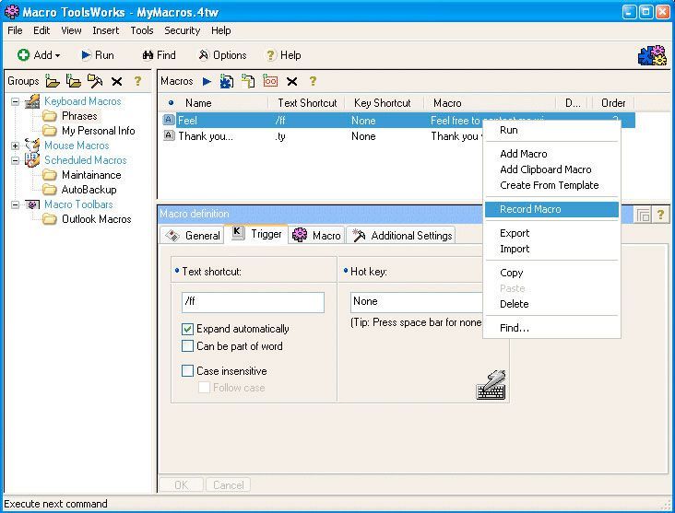
Task: Click the keyboard lightning icon in Hot key panel
Action: [491, 384]
